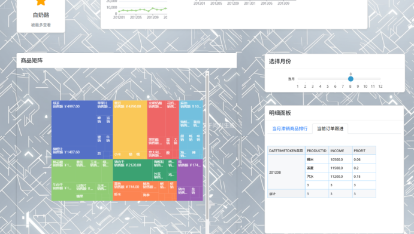Select the 柳橙汁 ¥1407.60 treemap tile

tap(74, 152)
